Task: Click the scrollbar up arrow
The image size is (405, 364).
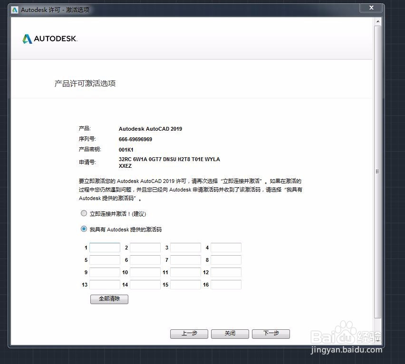Action: [377, 21]
